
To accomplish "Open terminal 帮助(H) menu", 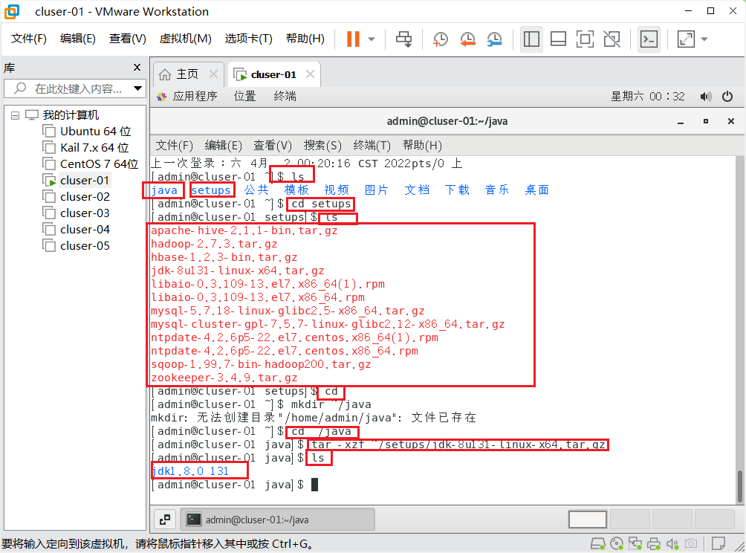I will [x=422, y=145].
